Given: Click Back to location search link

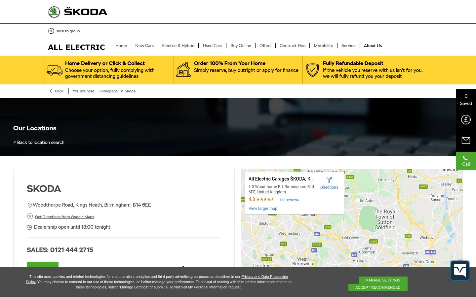Looking at the screenshot, I should coord(39,142).
